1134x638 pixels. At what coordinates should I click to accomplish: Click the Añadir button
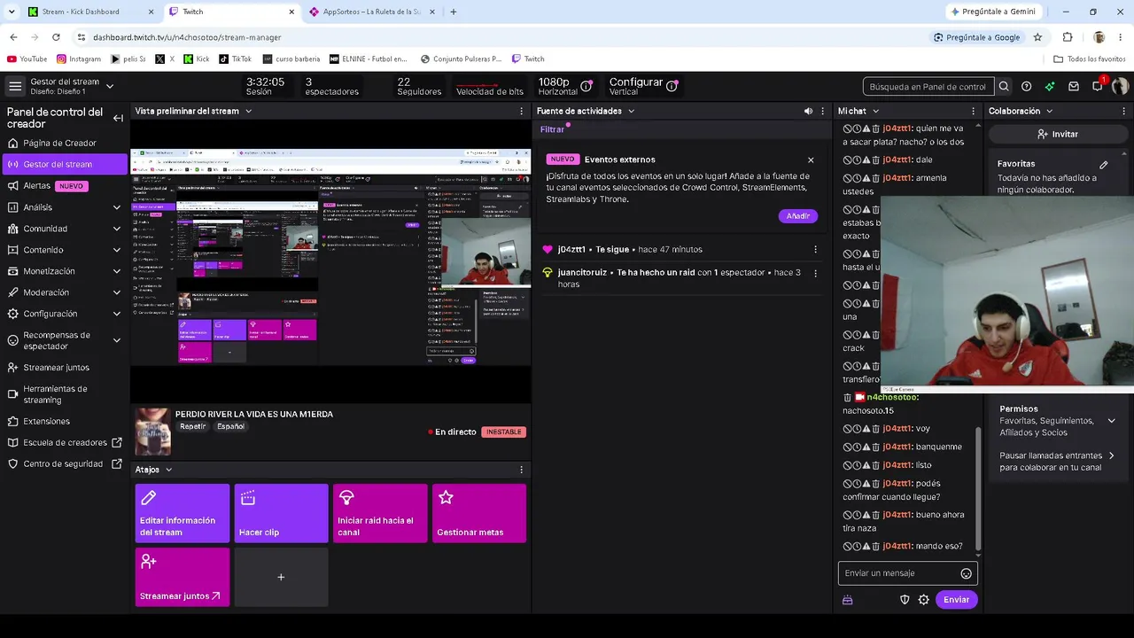click(798, 216)
